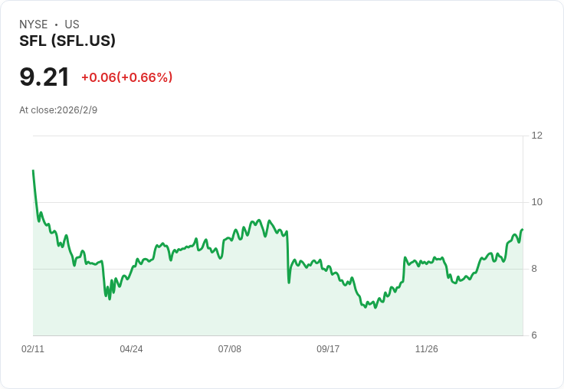Image resolution: width=564 pixels, height=389 pixels.
Task: Click the 9.21 current price
Action: 44,77
